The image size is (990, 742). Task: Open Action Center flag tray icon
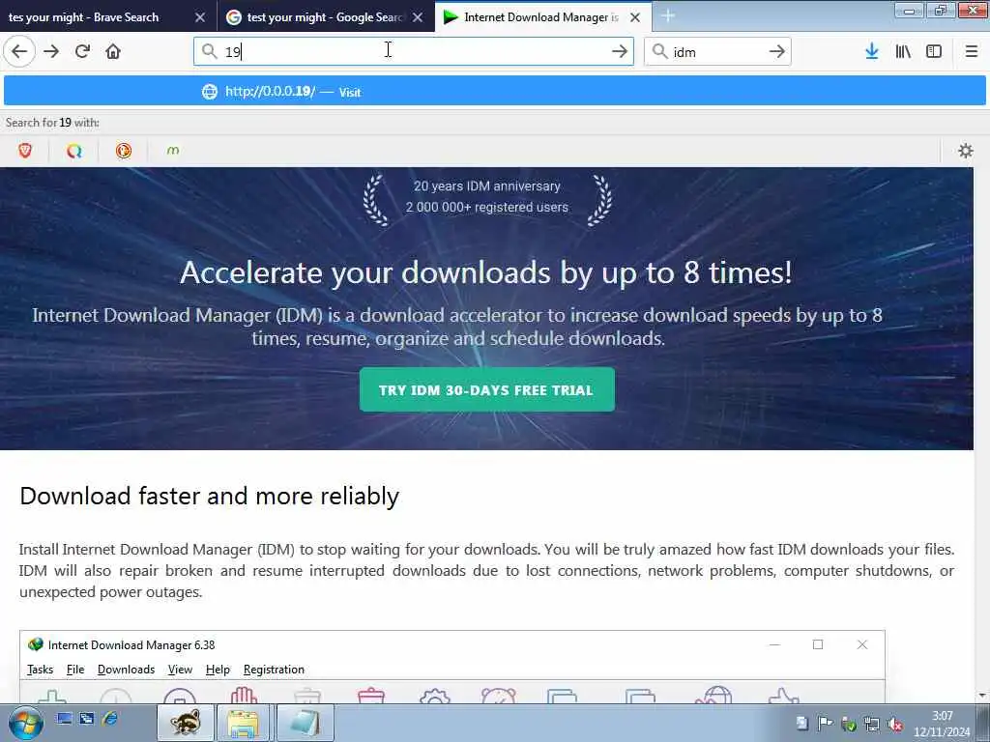[825, 724]
